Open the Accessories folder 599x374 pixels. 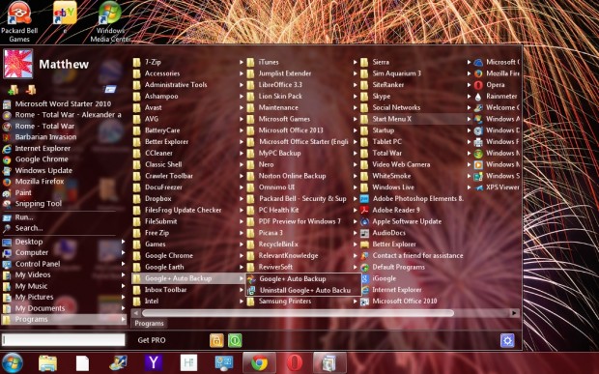click(188, 73)
